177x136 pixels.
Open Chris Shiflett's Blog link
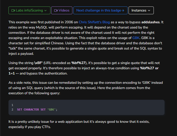coord(94,22)
